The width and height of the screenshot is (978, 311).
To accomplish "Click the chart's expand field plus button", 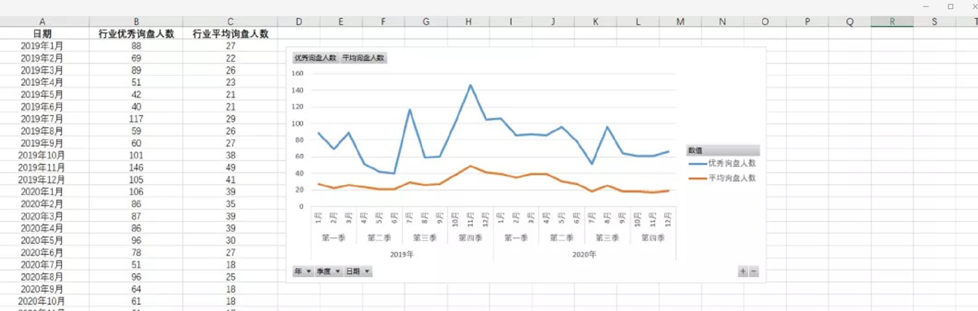I will click(x=742, y=271).
